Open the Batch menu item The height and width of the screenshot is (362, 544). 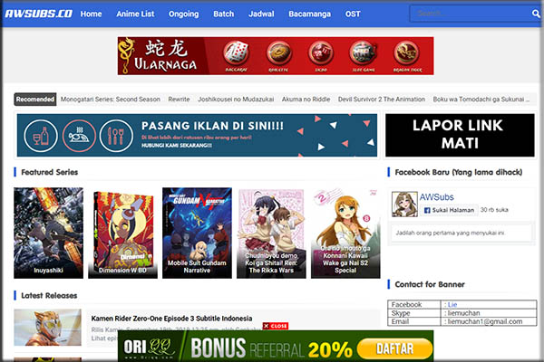[223, 14]
